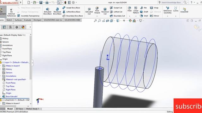Select the Revolved Boss/Base tool
Screen dimensions: 202x113
tap(57, 11)
